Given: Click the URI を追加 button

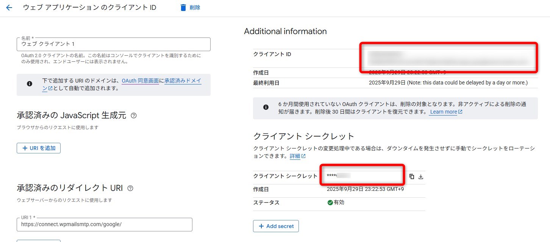Looking at the screenshot, I should pos(39,148).
